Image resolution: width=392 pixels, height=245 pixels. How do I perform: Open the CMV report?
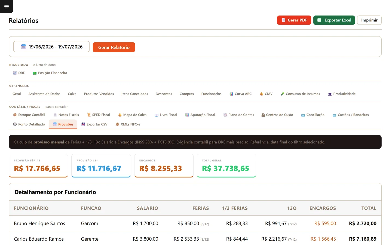266,94
